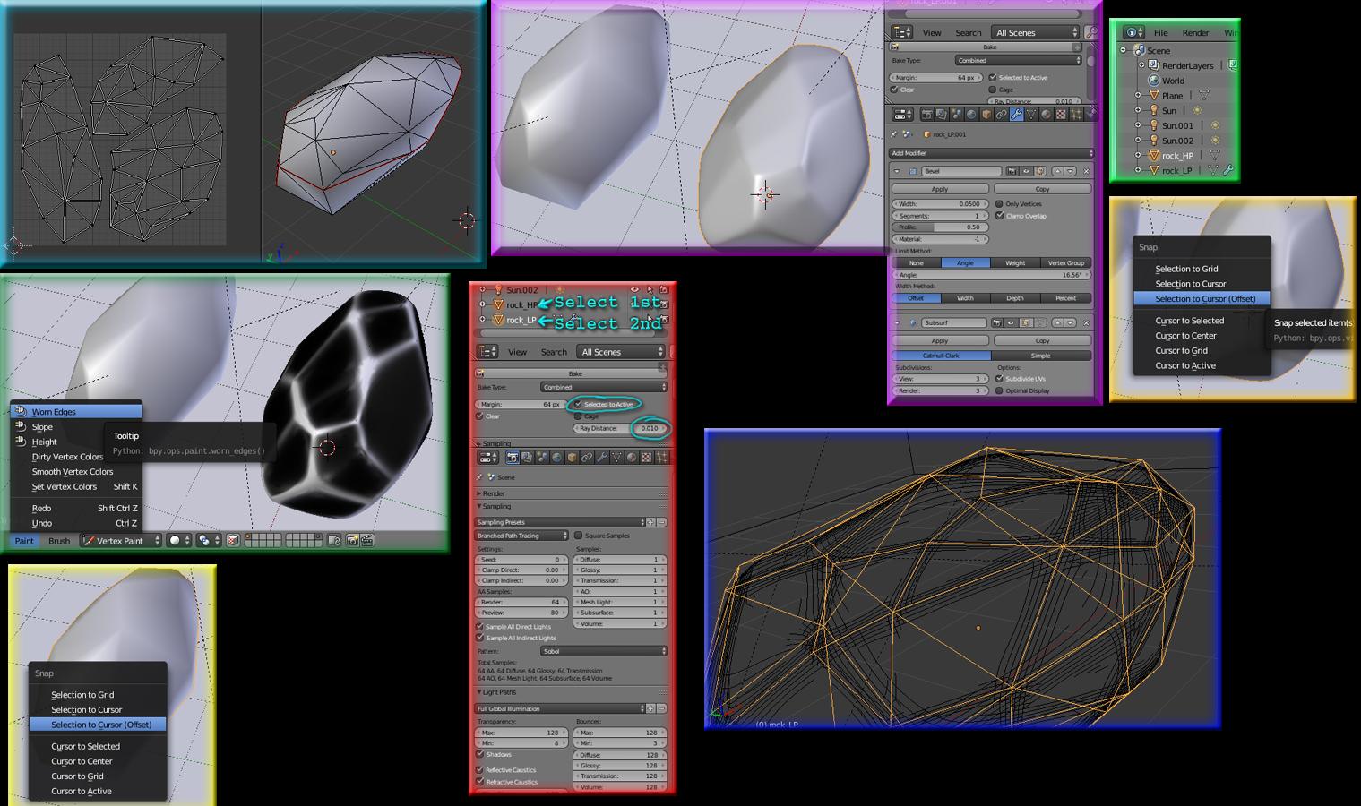Enable the Square Samples checkbox
Viewport: 1361px width, 806px height.
pos(578,536)
